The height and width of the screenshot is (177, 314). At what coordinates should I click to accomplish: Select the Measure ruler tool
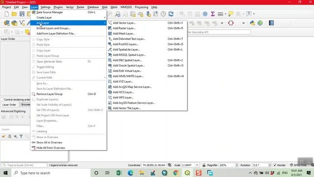coord(220,14)
